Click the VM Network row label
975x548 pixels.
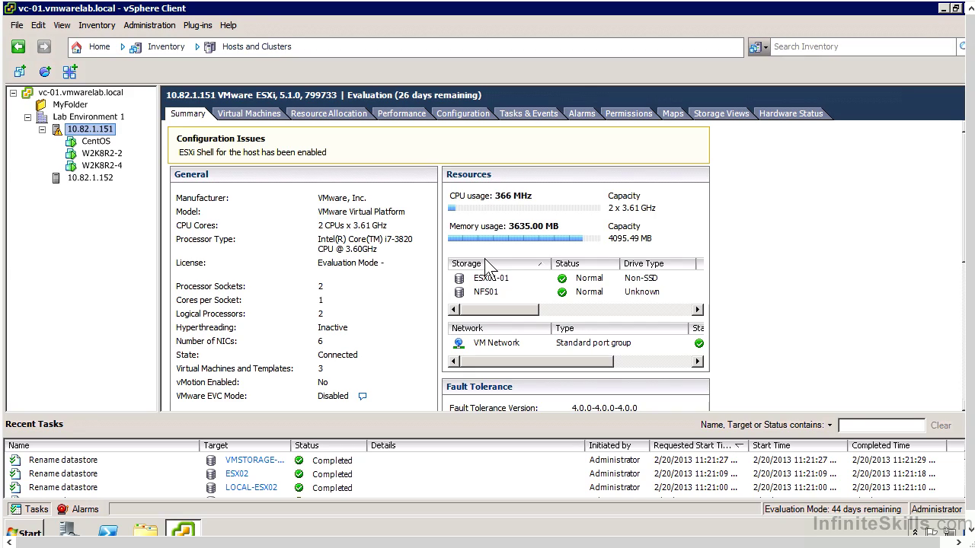point(497,343)
